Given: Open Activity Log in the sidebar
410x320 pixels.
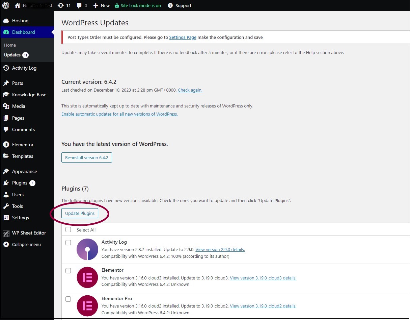Looking at the screenshot, I should point(27,68).
